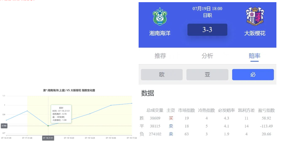
Task: Click the Shonan Bellmare green team logo
Action: [160, 16]
